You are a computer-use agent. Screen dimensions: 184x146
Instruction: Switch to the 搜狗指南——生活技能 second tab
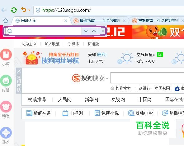click(100, 21)
